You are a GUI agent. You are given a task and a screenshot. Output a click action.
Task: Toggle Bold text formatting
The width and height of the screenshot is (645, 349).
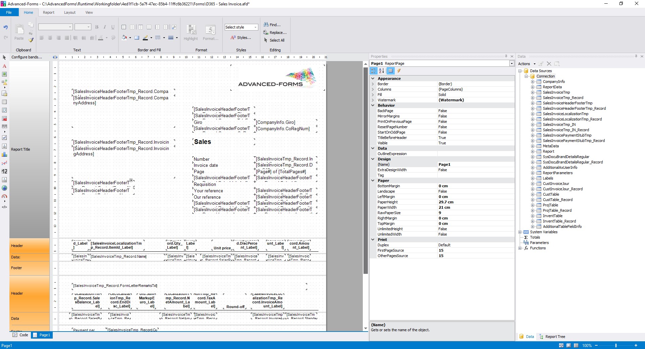coord(97,27)
